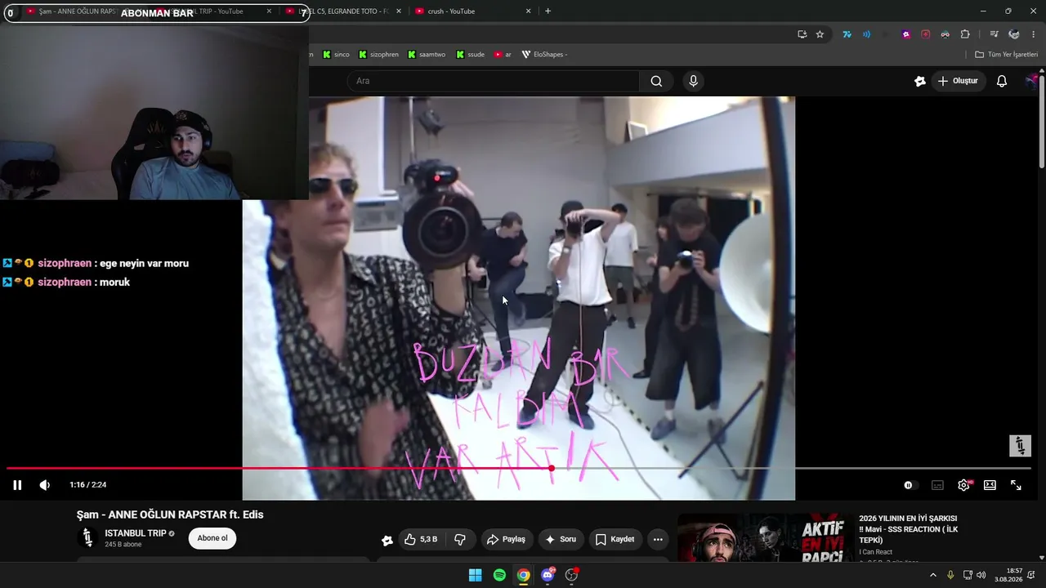The height and width of the screenshot is (588, 1046).
Task: Click the channel watermark in video corner
Action: tap(1020, 446)
